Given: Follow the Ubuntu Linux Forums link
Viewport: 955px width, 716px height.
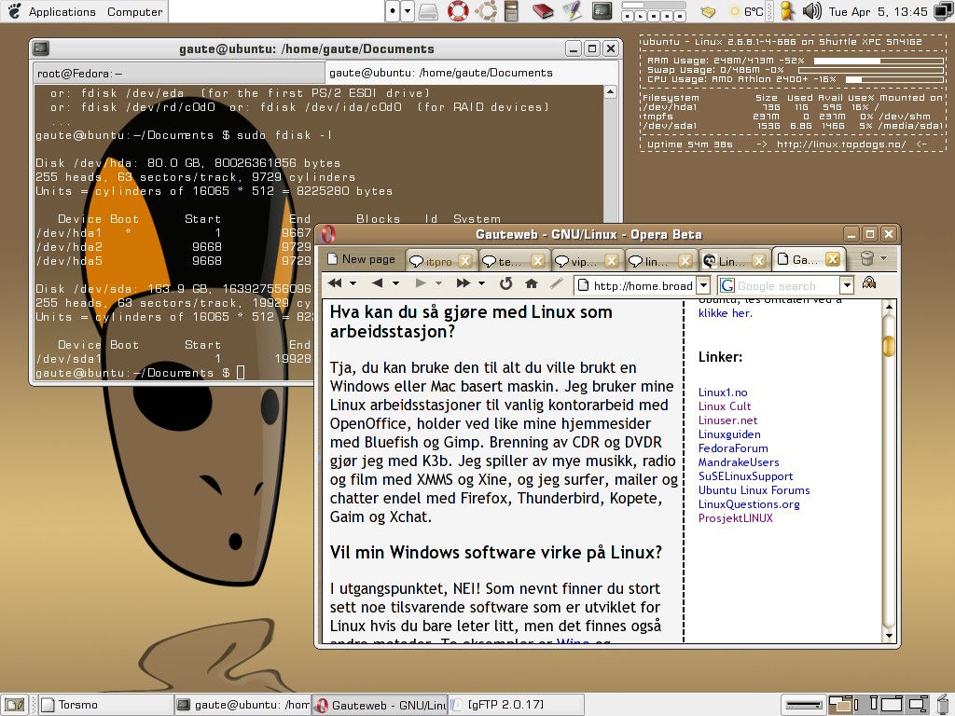Looking at the screenshot, I should coord(754,490).
